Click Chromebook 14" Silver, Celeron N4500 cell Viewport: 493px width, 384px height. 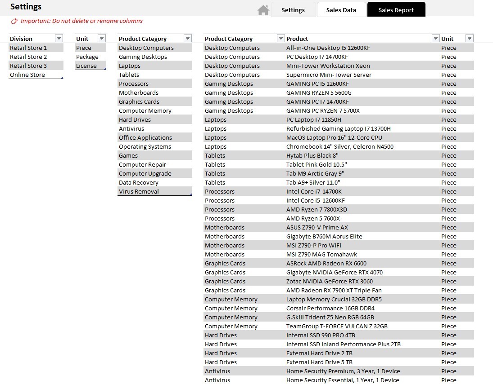tap(362, 146)
